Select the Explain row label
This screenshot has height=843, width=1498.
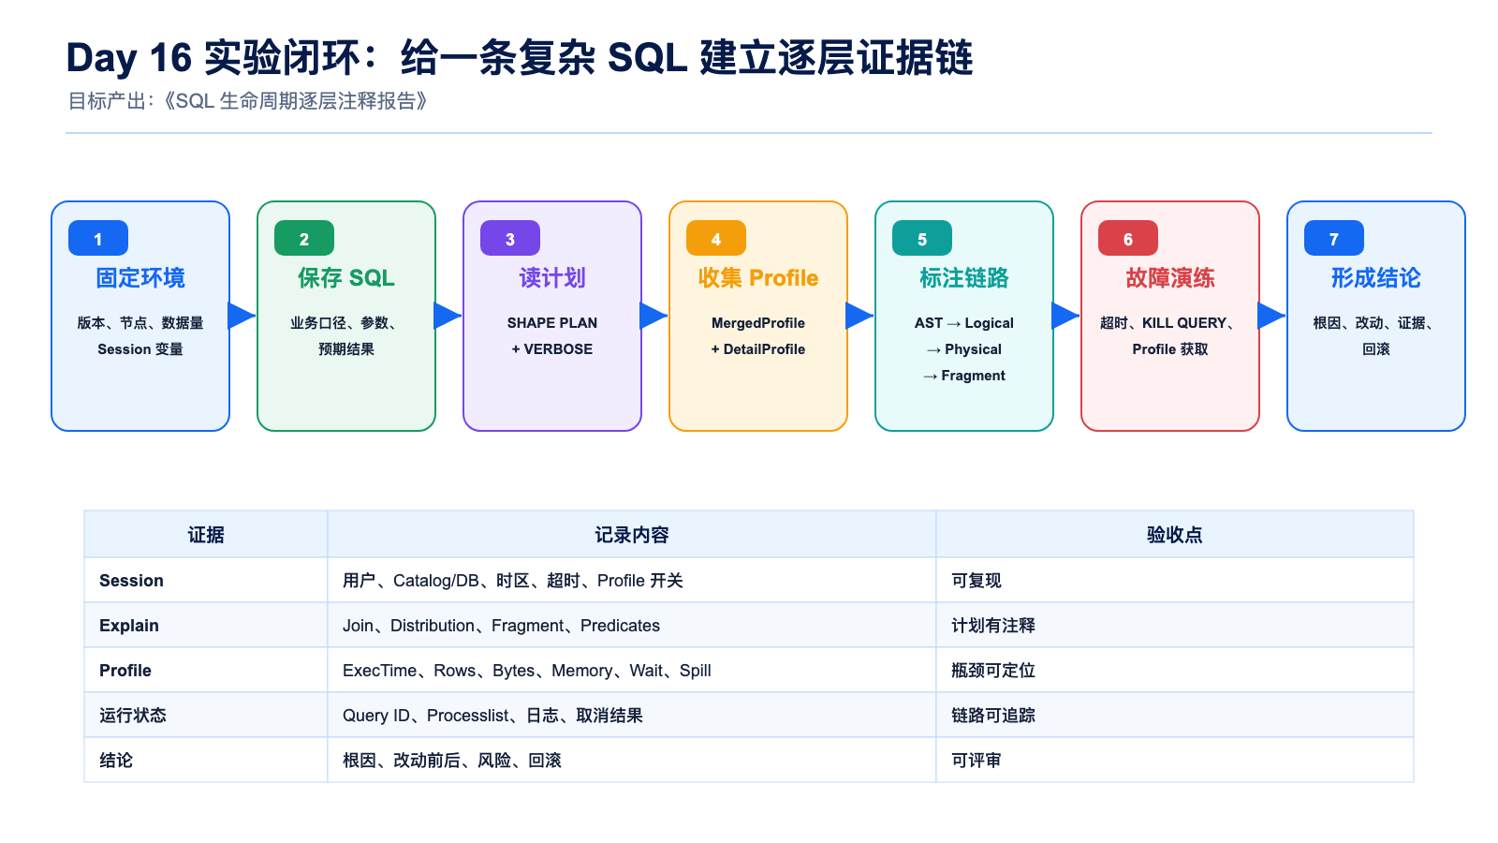(x=129, y=626)
